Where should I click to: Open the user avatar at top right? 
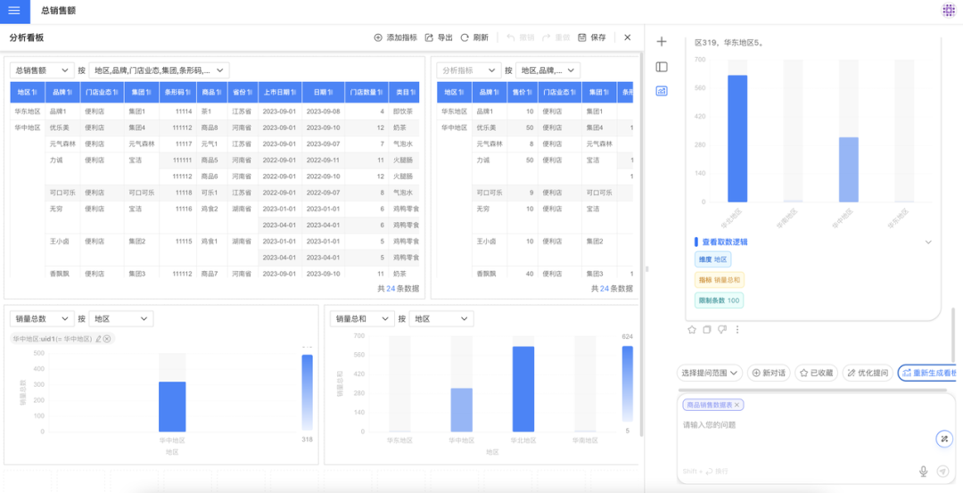point(949,11)
